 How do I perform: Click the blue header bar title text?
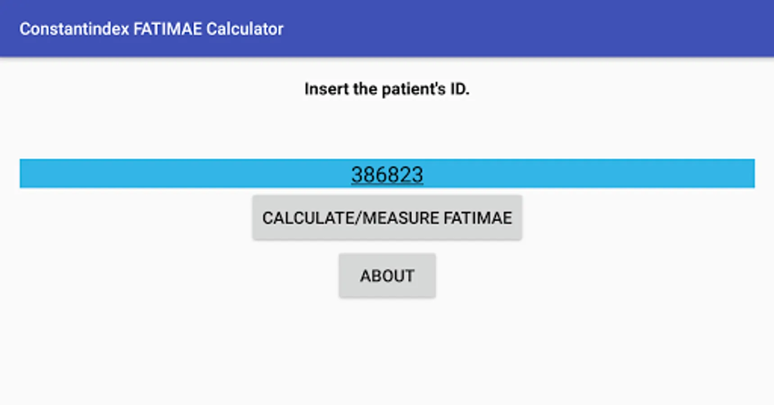pyautogui.click(x=151, y=29)
